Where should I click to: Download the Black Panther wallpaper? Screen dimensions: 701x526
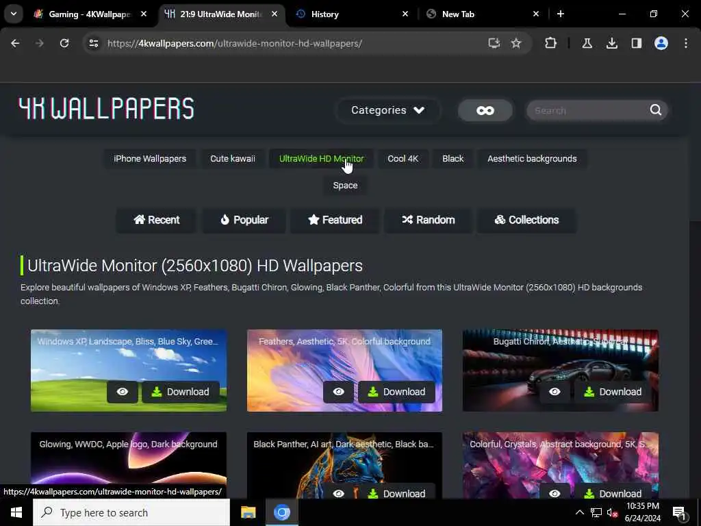[396, 492]
